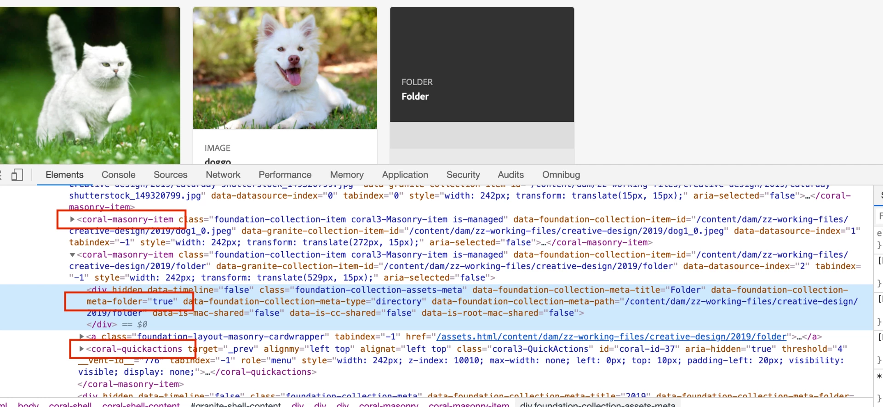Select div.foundation-collection-assets-meta breadcrumb entry

[x=598, y=404]
